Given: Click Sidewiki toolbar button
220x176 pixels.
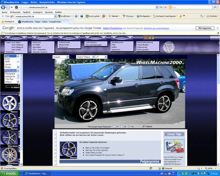Looking at the screenshot, I should click(114, 16).
